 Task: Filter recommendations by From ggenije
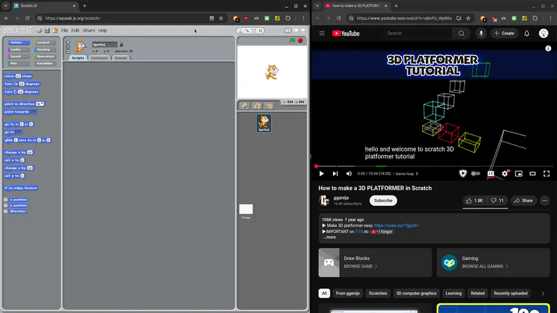pos(347,293)
